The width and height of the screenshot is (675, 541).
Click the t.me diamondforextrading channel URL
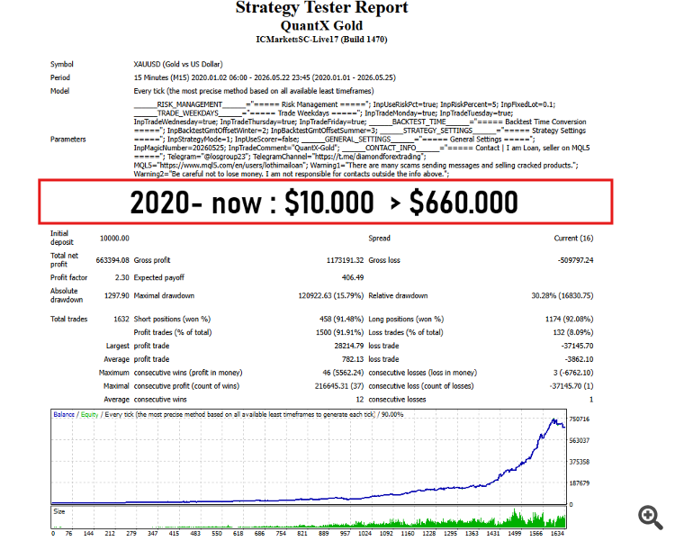coord(368,157)
